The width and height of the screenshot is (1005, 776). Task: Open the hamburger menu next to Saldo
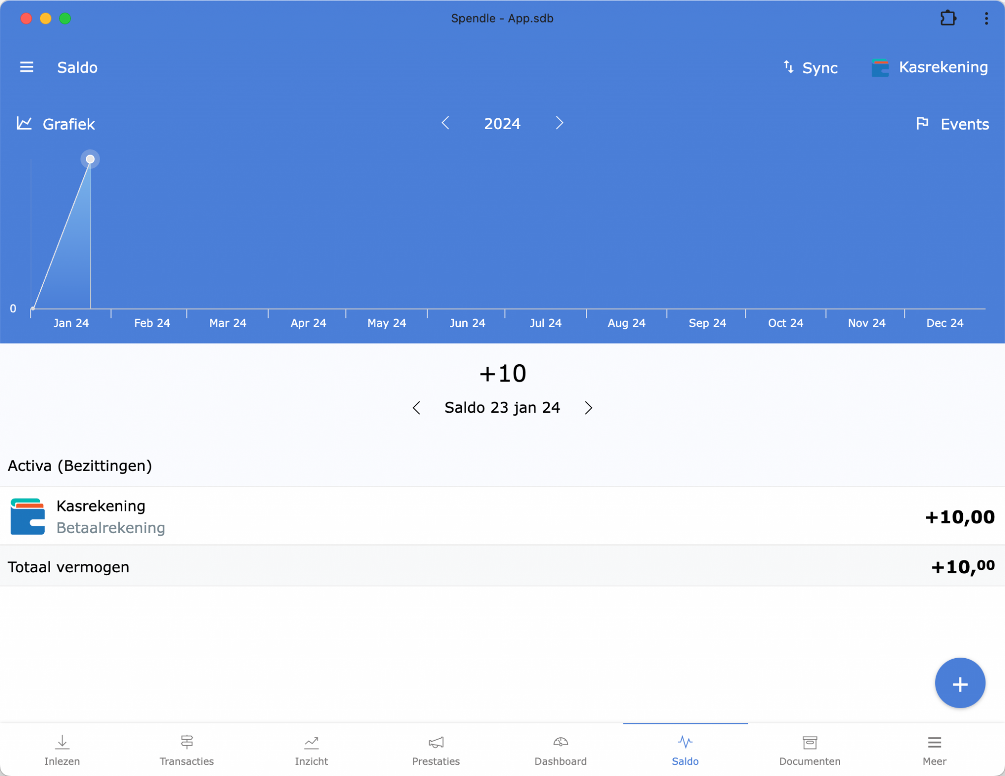26,67
